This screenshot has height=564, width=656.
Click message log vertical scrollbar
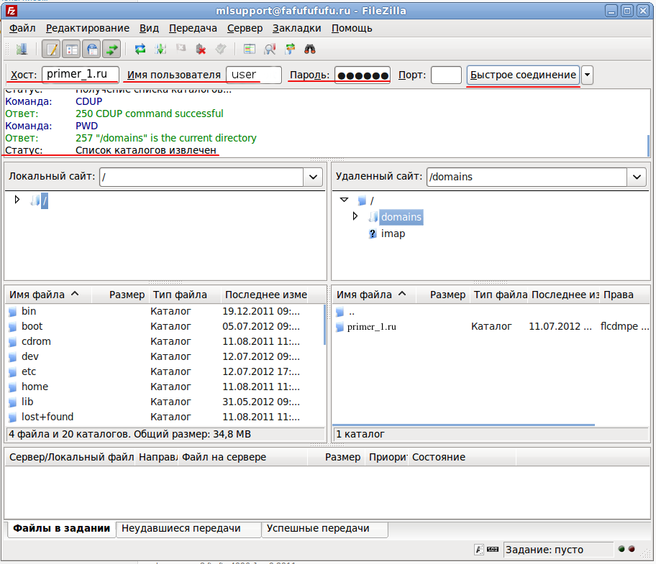tap(648, 145)
